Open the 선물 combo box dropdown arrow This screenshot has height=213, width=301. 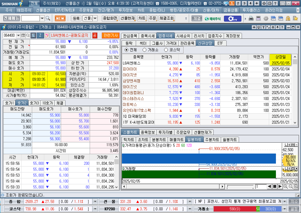(95, 18)
